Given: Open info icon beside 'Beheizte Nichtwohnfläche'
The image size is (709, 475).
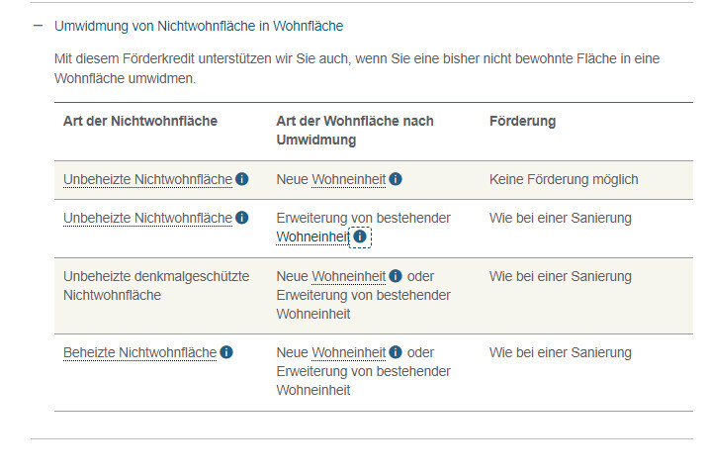Looking at the screenshot, I should 226,352.
